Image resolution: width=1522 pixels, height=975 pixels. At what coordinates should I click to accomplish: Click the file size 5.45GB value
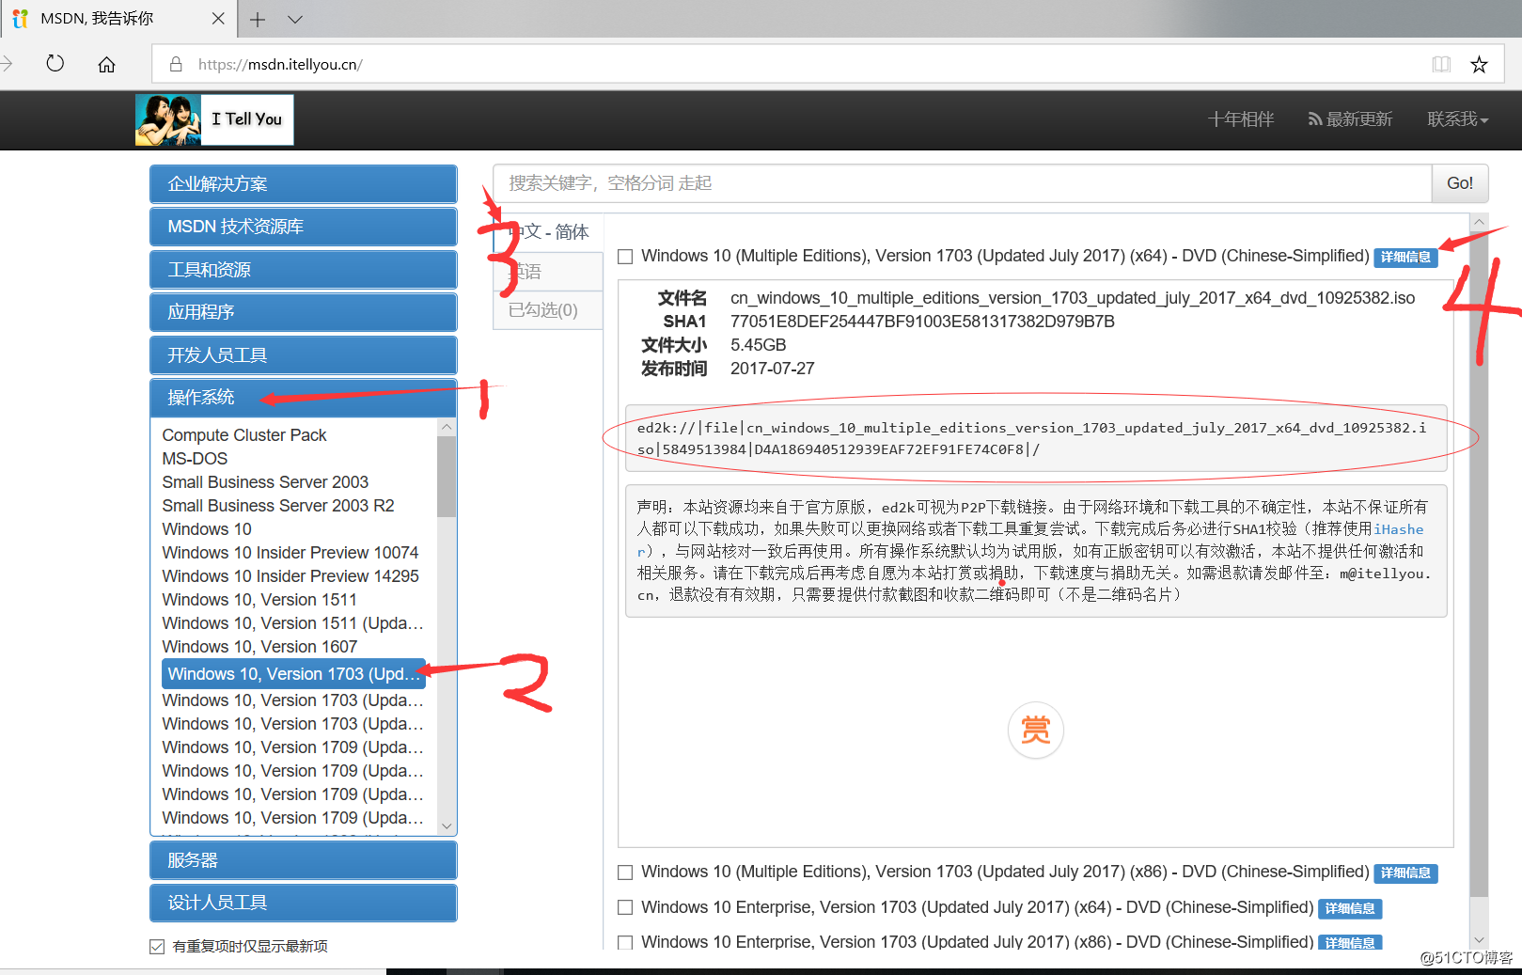(x=759, y=345)
